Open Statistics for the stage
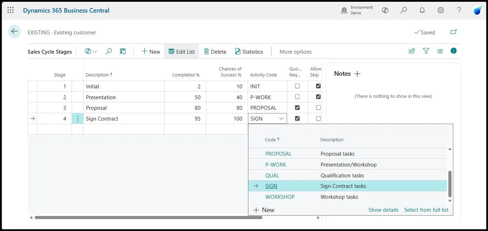This screenshot has width=488, height=231. [x=249, y=52]
